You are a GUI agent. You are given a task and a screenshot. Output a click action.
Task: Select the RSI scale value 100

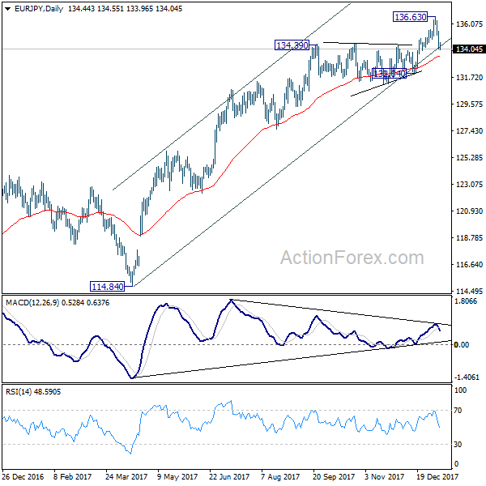(x=460, y=390)
